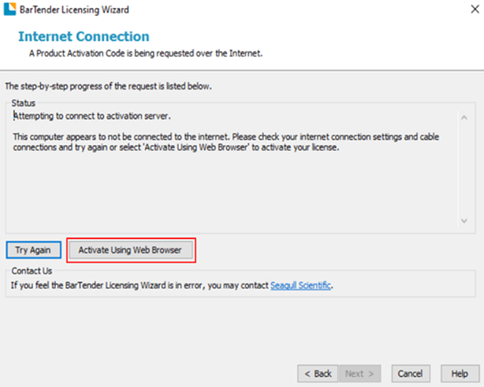The image size is (484, 387).
Task: Click the greyed-out Next button
Action: pos(359,374)
